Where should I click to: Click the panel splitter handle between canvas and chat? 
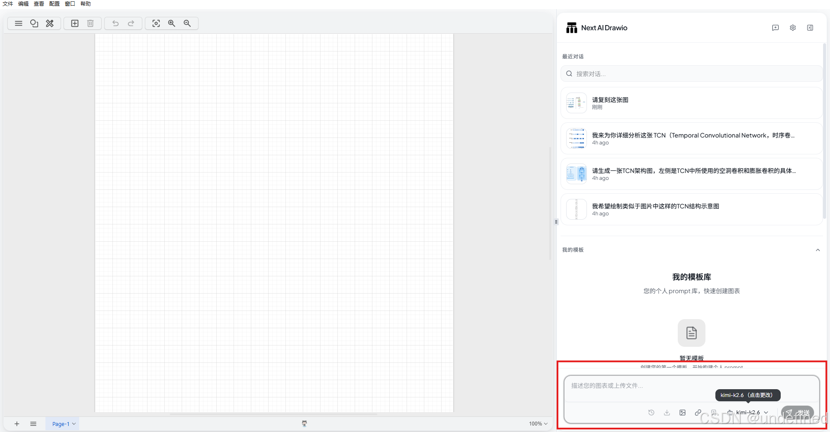[x=556, y=222]
